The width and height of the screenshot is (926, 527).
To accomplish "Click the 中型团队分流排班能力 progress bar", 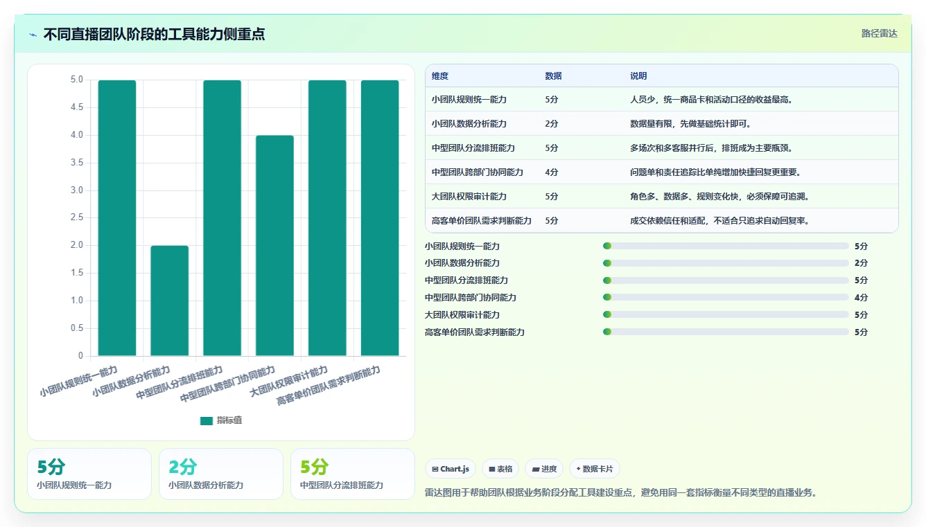I will pos(726,280).
